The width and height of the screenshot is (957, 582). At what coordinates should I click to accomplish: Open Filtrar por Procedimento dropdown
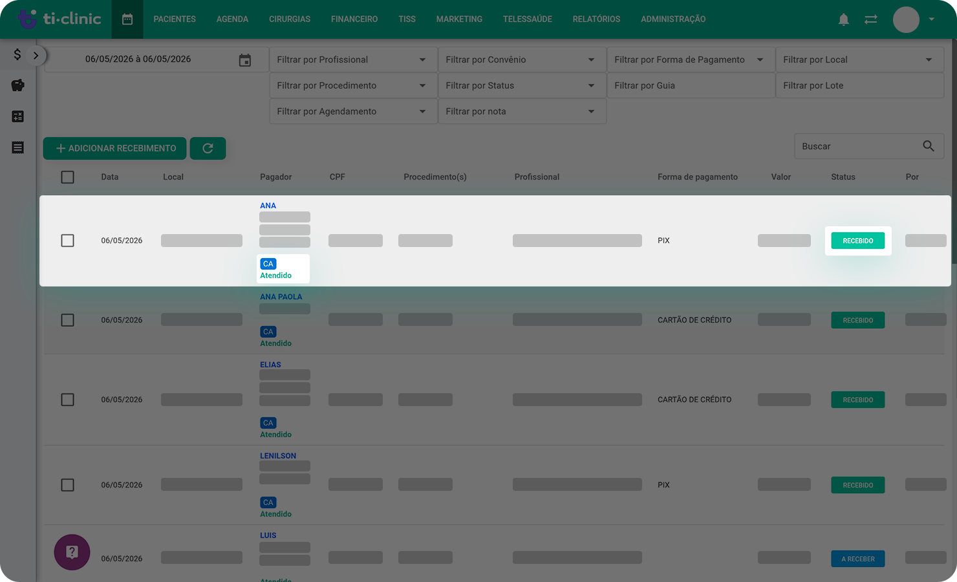(353, 85)
